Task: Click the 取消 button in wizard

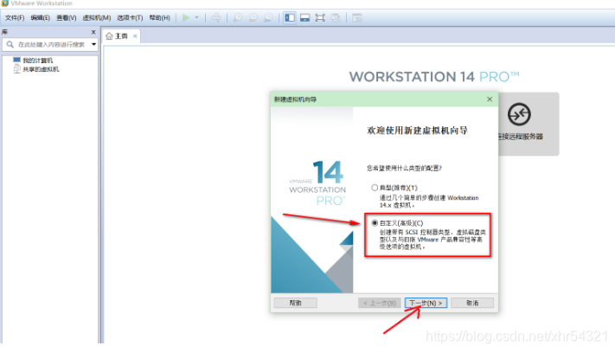Action: pyautogui.click(x=472, y=303)
